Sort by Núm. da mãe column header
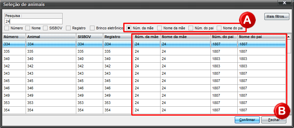 point(147,37)
